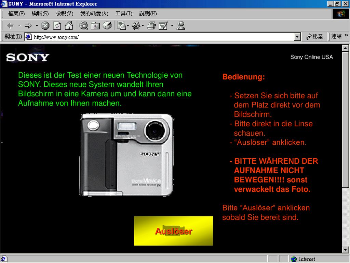The image size is (350, 263).
Task: Expand the address bar dropdown arrow
Action: click(297, 37)
